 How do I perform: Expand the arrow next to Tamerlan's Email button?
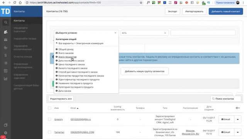pos(238,132)
